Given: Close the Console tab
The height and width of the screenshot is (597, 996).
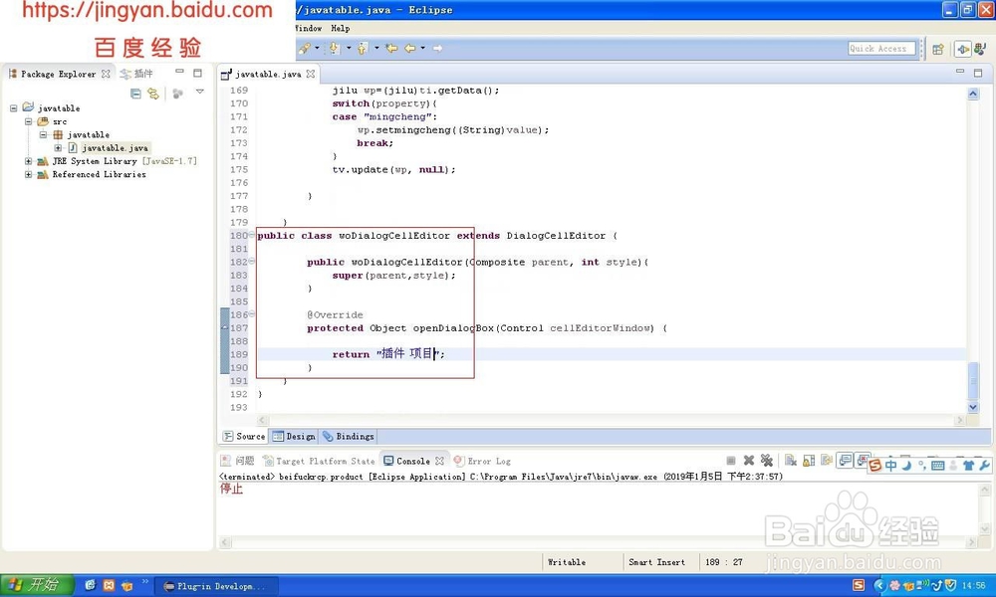Looking at the screenshot, I should (x=439, y=462).
